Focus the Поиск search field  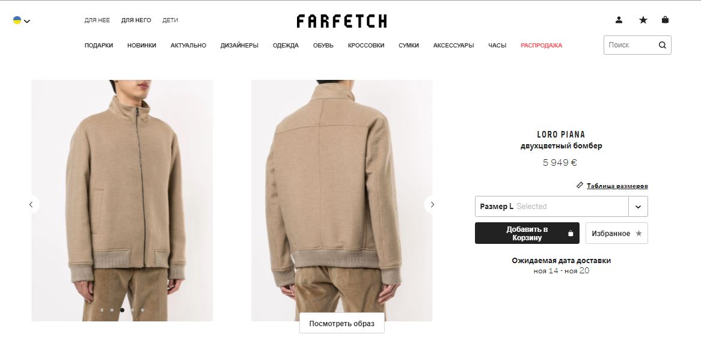631,45
